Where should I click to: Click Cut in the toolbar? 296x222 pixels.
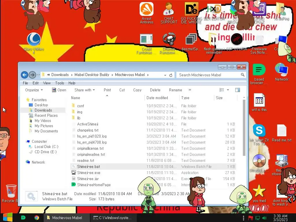pos(122,90)
